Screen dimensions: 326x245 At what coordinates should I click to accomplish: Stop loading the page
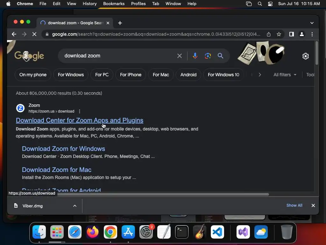34,34
